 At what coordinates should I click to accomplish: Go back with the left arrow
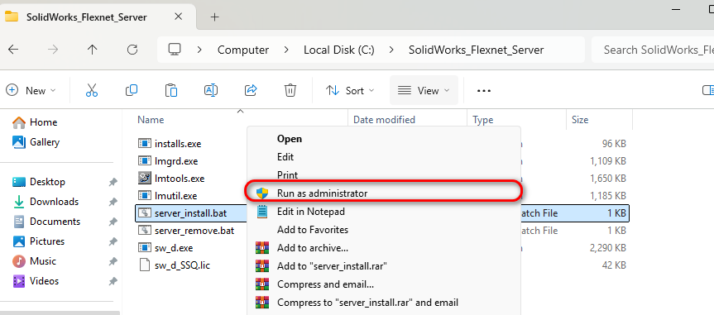pos(13,50)
